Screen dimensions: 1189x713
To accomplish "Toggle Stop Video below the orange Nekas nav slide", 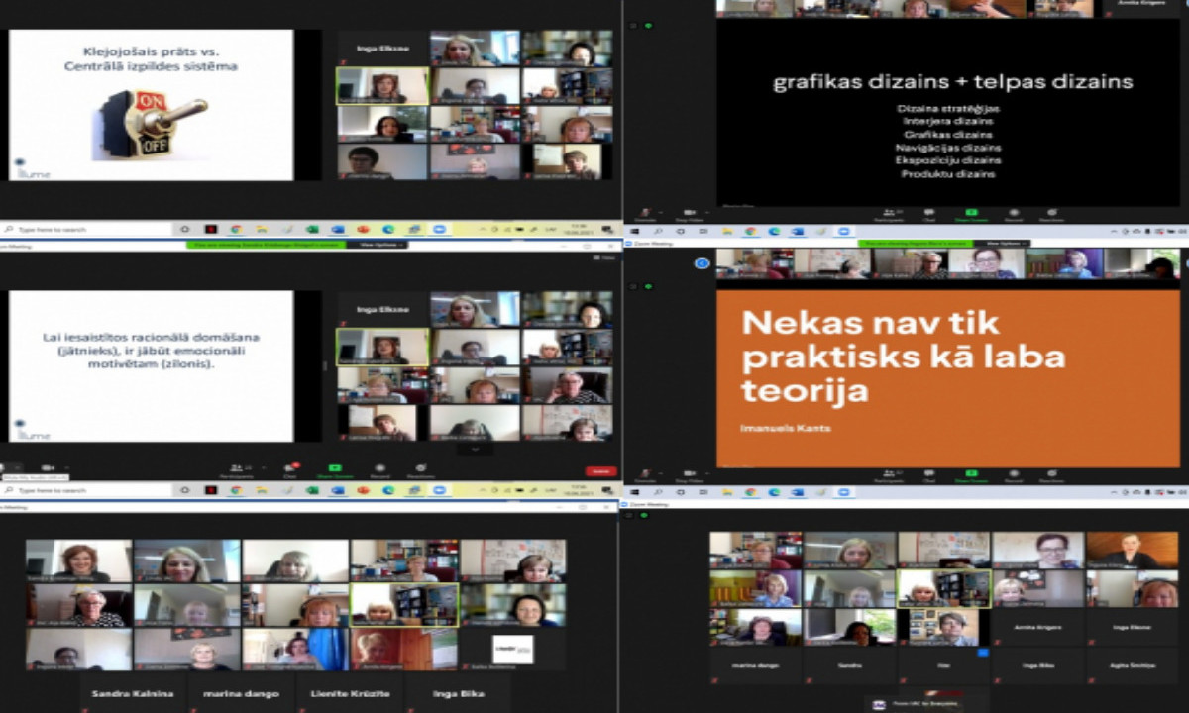I will [x=688, y=476].
